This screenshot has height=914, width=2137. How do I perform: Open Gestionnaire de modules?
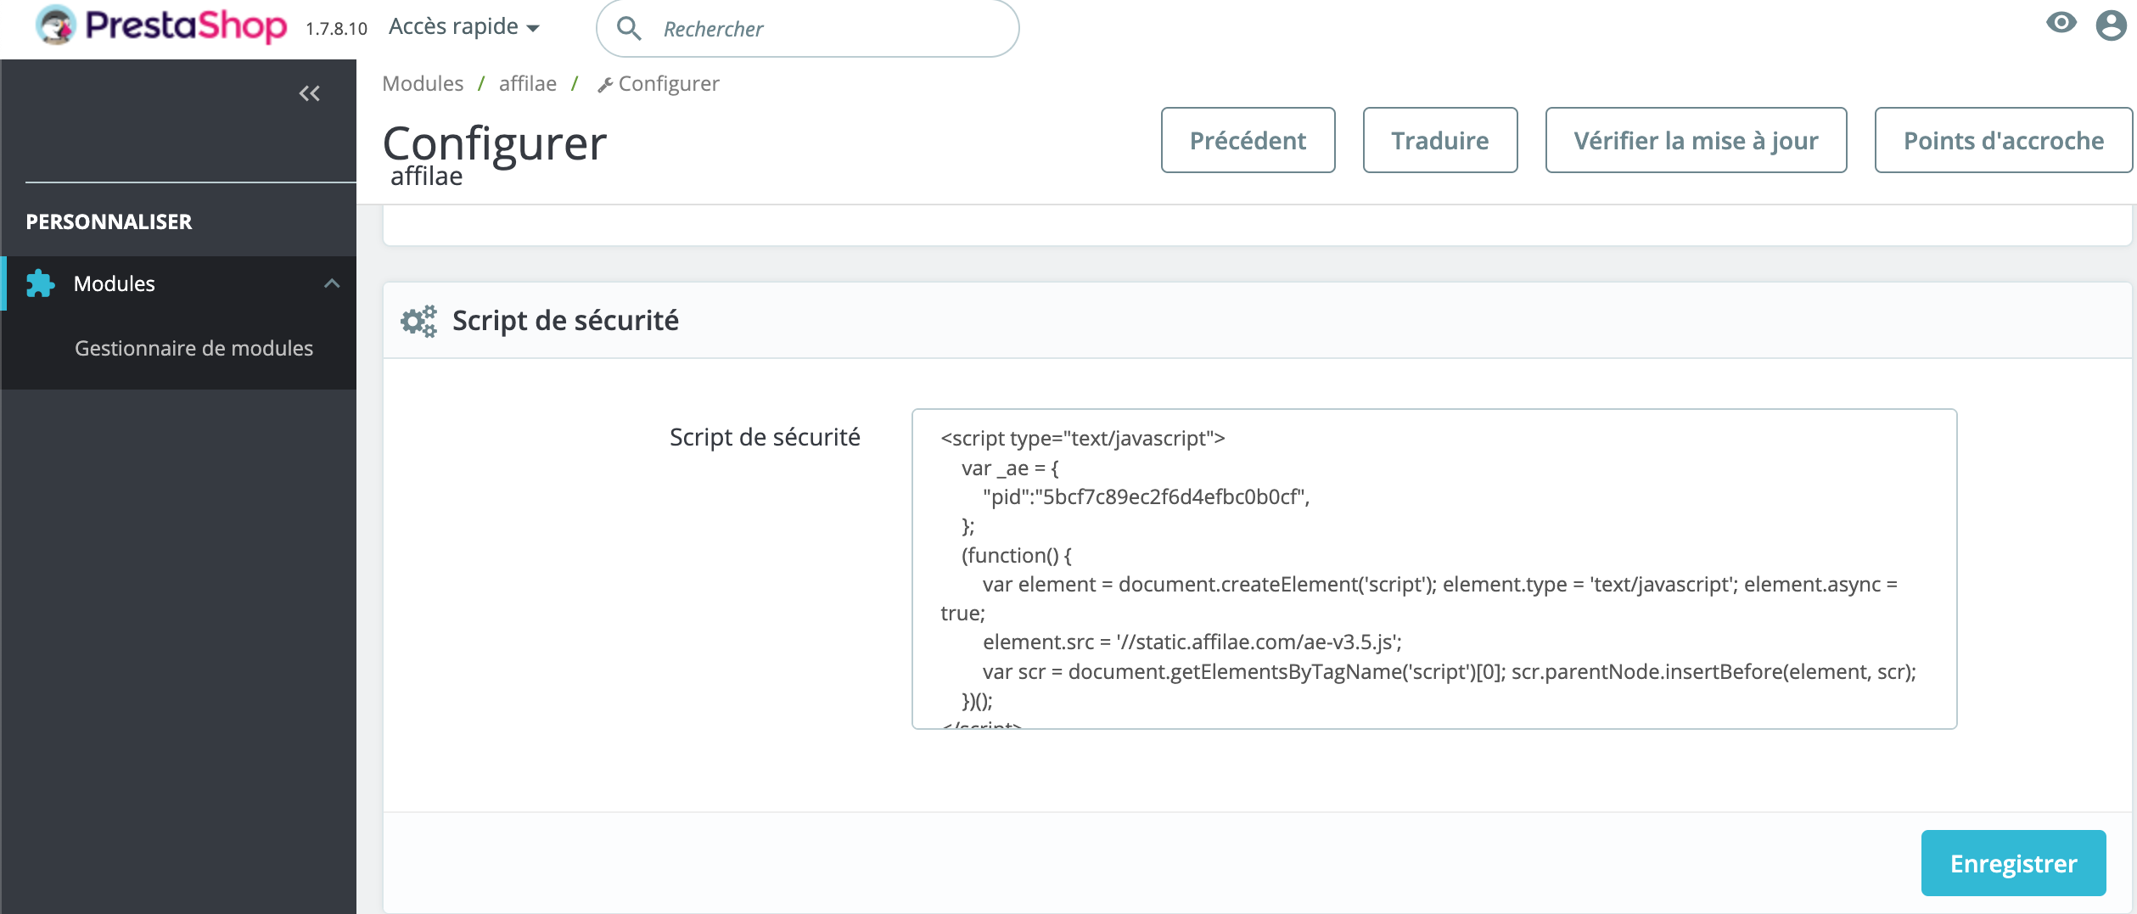coord(194,348)
